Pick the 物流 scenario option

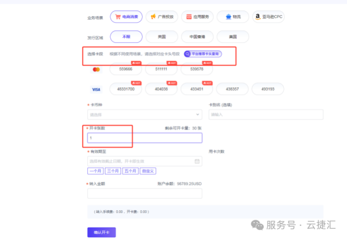[x=233, y=17]
